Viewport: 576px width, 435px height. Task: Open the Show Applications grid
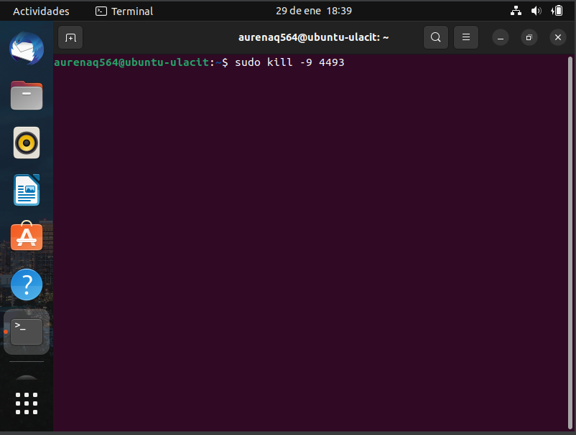pyautogui.click(x=27, y=403)
